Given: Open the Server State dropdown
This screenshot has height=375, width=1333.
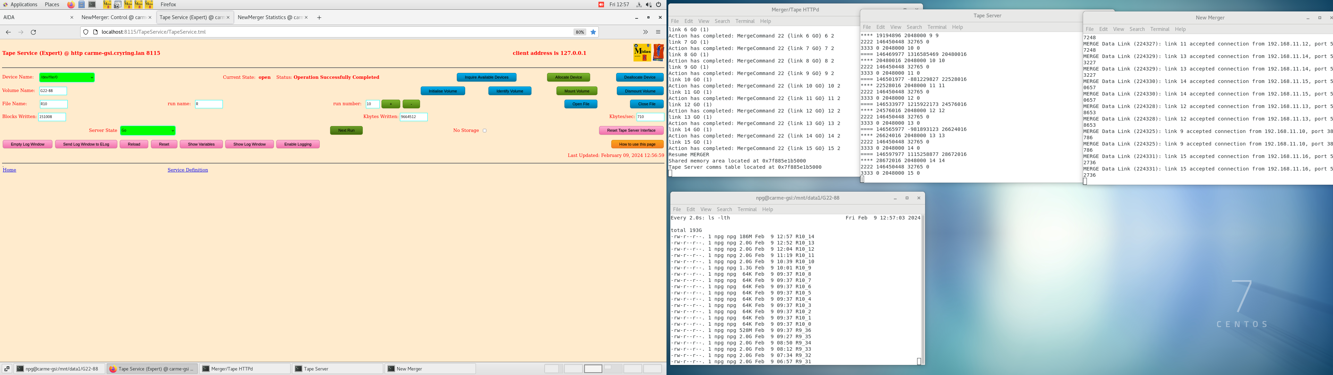Looking at the screenshot, I should pyautogui.click(x=148, y=131).
